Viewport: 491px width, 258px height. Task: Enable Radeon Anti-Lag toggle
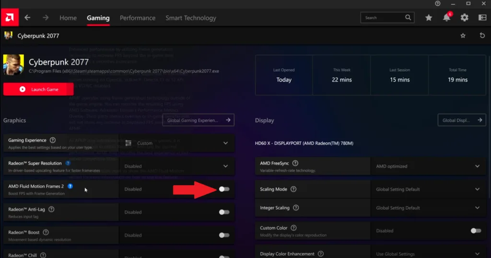pos(224,212)
